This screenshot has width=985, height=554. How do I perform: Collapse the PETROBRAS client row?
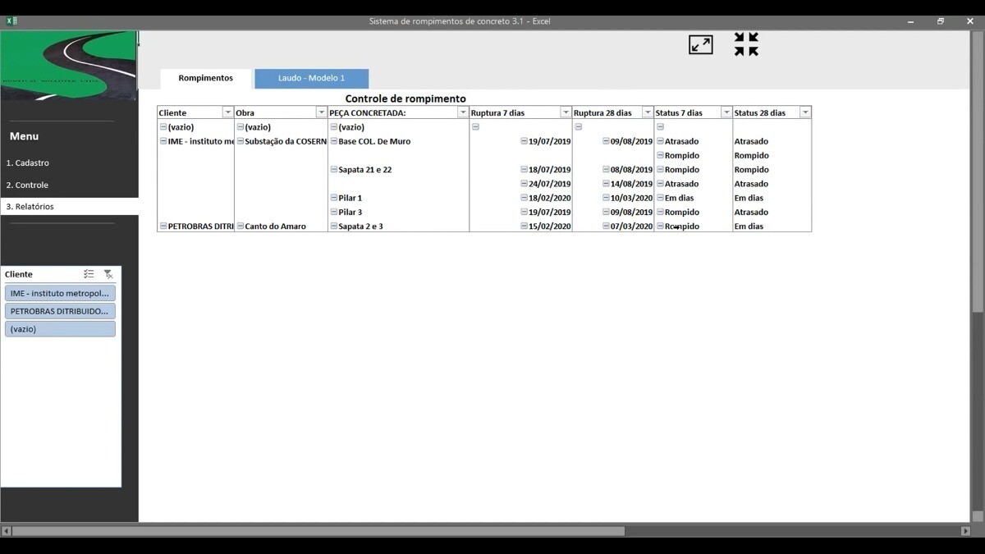163,226
